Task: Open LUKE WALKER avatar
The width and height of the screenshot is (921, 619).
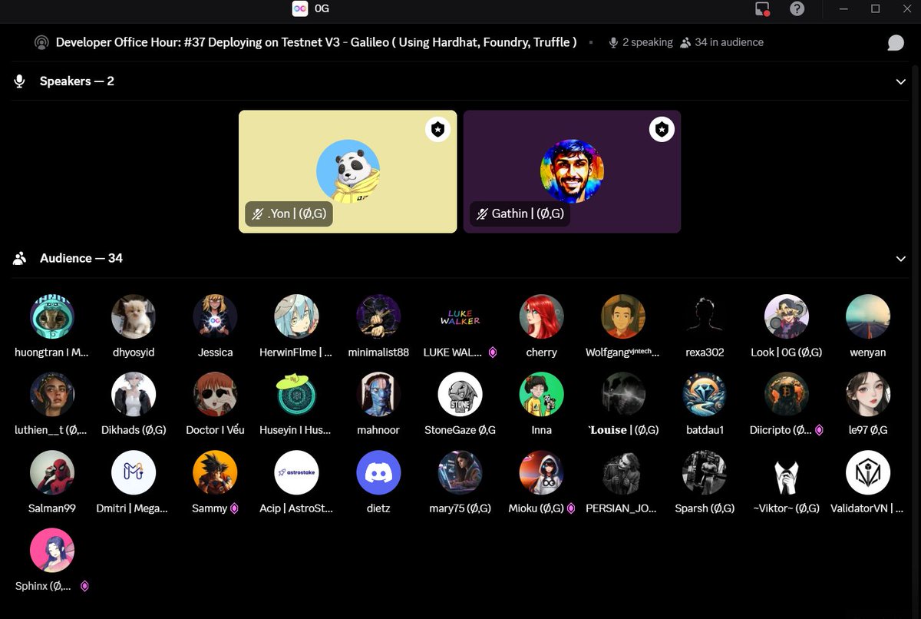Action: click(x=460, y=316)
